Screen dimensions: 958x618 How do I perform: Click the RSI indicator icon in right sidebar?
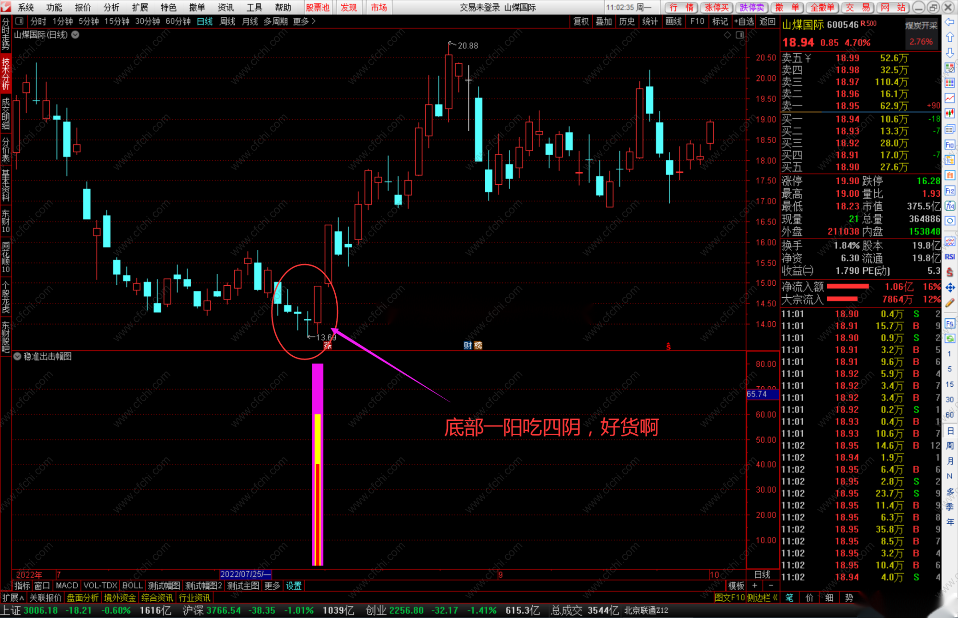[x=950, y=257]
